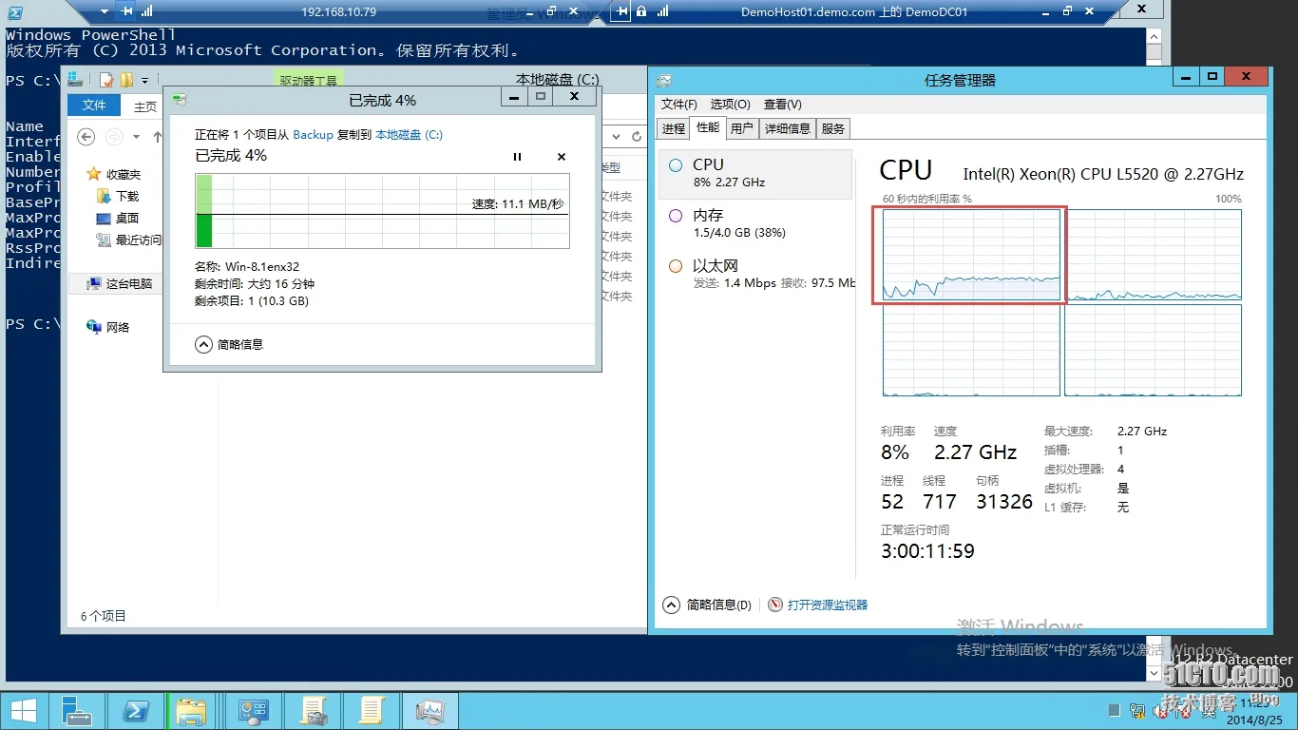1298x730 pixels.
Task: Click the Explorer Refresh button
Action: (638, 137)
